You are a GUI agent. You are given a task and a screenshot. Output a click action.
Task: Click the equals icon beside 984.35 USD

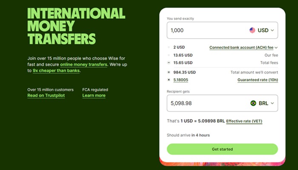[169, 72]
